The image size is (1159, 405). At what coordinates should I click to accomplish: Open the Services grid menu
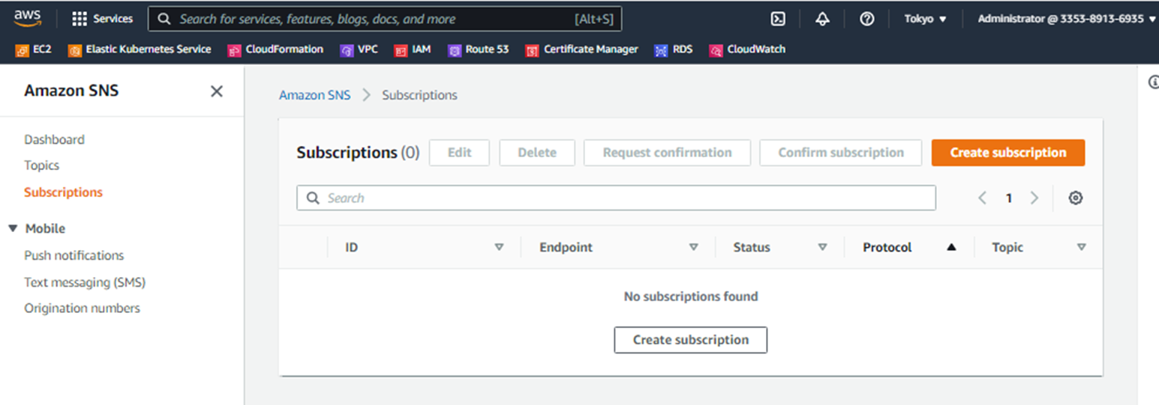[103, 19]
